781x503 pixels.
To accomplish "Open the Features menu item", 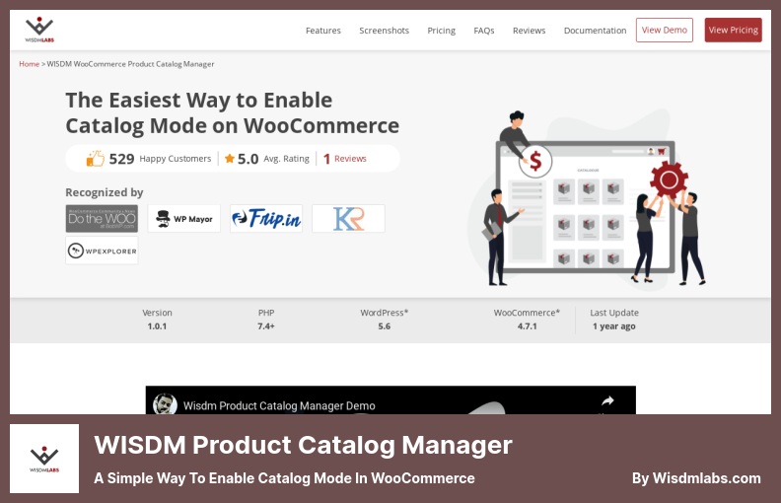I will point(323,31).
